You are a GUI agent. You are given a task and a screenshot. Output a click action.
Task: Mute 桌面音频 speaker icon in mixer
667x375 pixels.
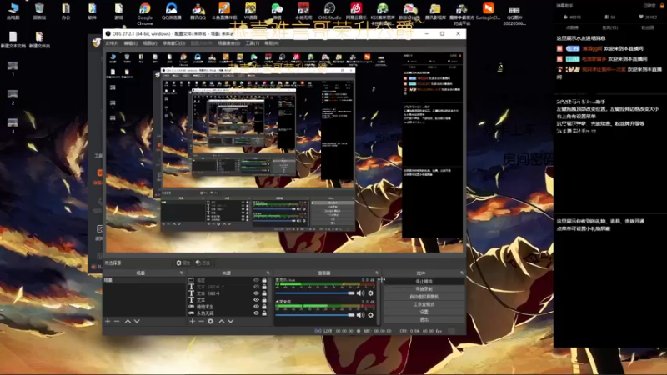(361, 315)
